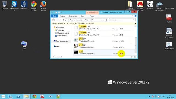Click the results list scroll-down arrow
This screenshot has height=99, width=176.
pyautogui.click(x=136, y=54)
